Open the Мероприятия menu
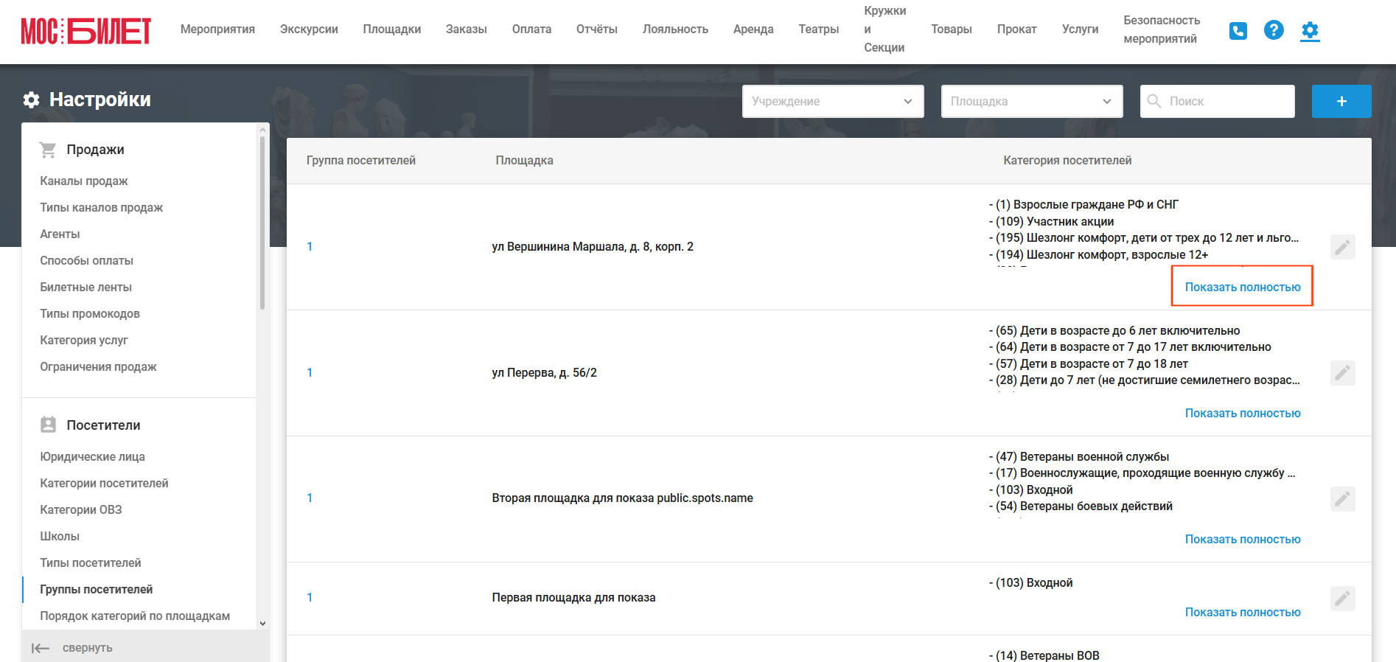The height and width of the screenshot is (662, 1396). [217, 29]
